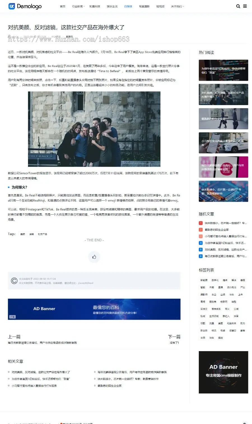The height and width of the screenshot is (424, 252).
Task: Select the 自媒体 nav item
Action: pos(128,6)
